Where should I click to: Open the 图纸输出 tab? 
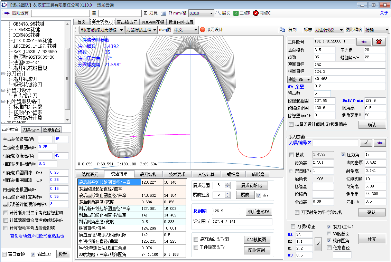(52, 130)
